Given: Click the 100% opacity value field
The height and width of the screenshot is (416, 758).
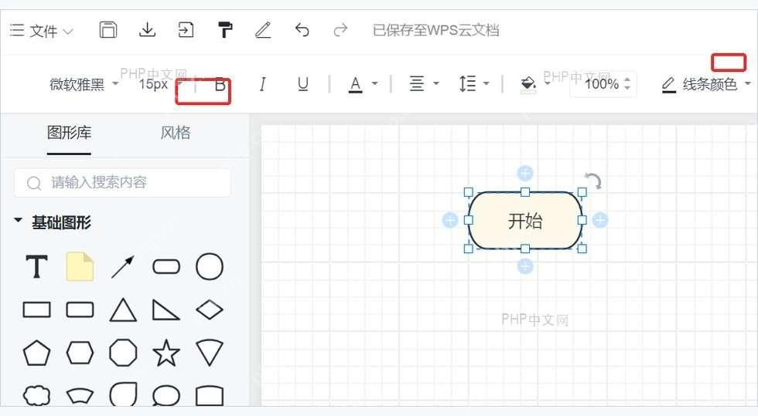Looking at the screenshot, I should click(602, 84).
